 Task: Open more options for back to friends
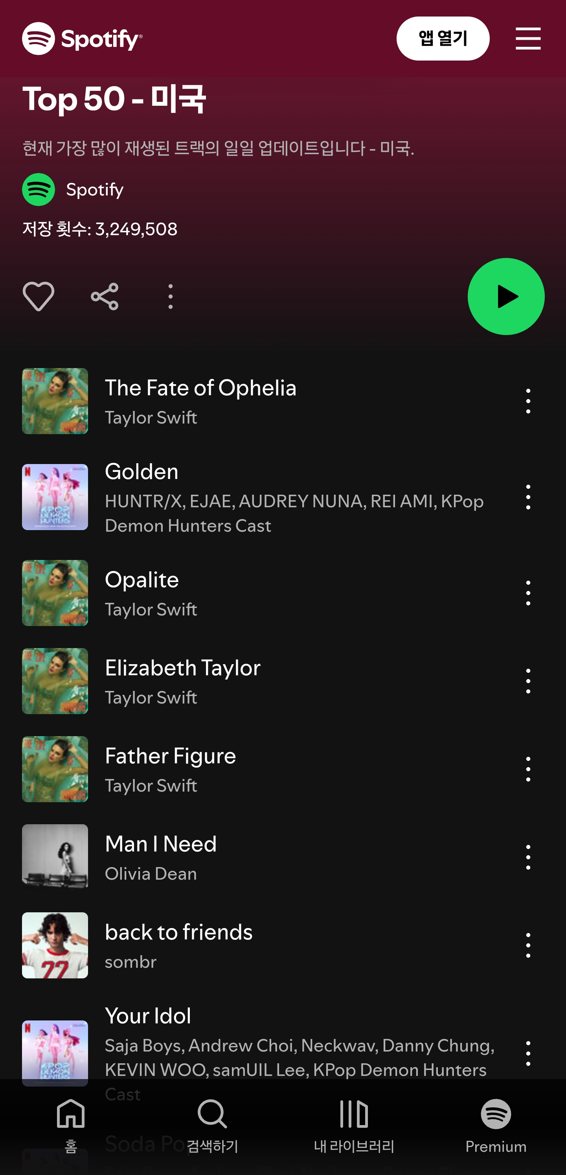pyautogui.click(x=528, y=945)
